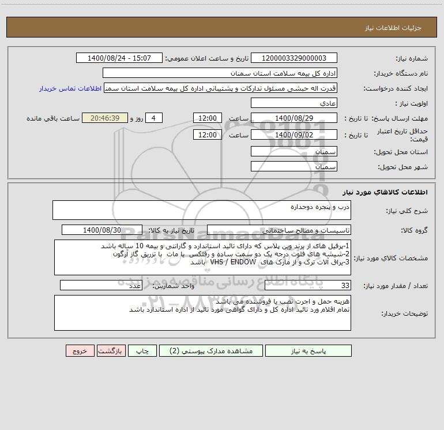Click the شهر محل تحویل field
Viewport: 444px width, 430px height.
tap(294, 166)
